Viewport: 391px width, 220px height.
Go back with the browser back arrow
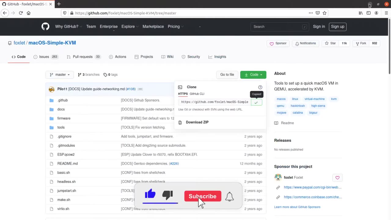(5, 13)
